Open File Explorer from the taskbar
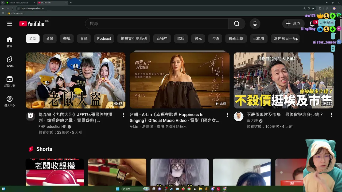 [201, 189]
